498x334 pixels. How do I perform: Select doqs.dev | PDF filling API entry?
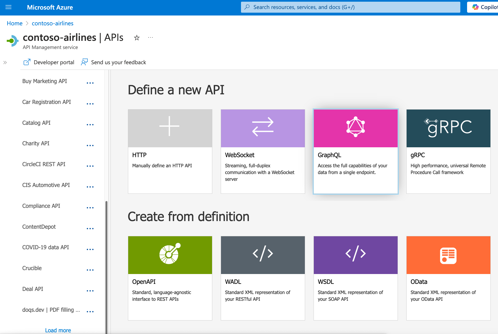point(51,310)
